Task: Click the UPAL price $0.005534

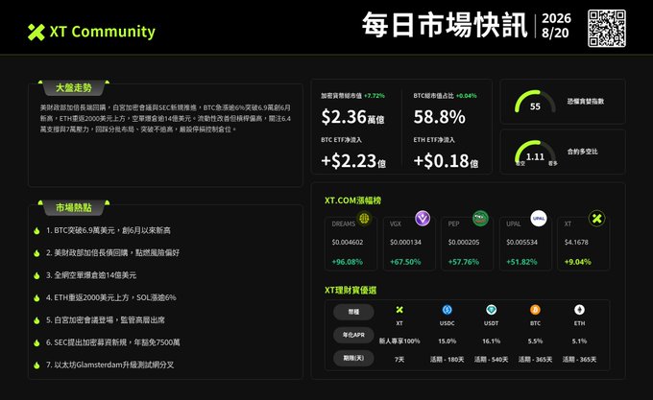Action: (x=521, y=242)
